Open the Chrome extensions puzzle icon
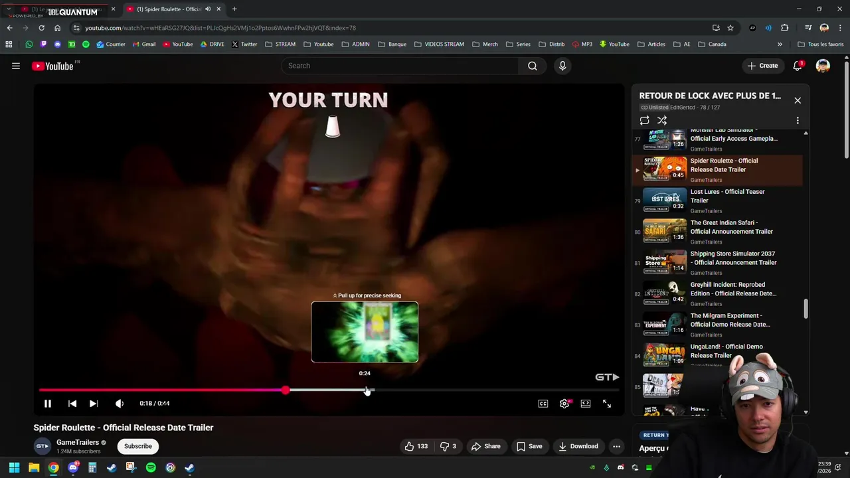 (x=785, y=28)
